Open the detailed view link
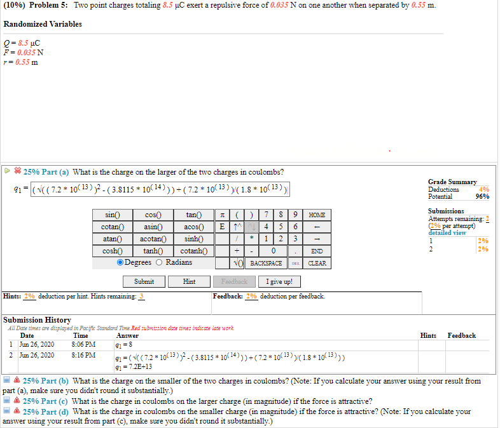Image resolution: width=500 pixels, height=428 pixels. [447, 233]
